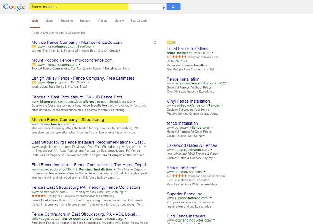Expand arrow next to straightgatefence.com/
The width and height of the screenshot is (313, 224).
(212, 150)
